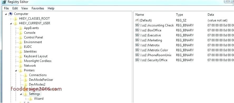Select the \\ss1\PhoneRoomUnix value entry

pyautogui.click(x=155, y=55)
